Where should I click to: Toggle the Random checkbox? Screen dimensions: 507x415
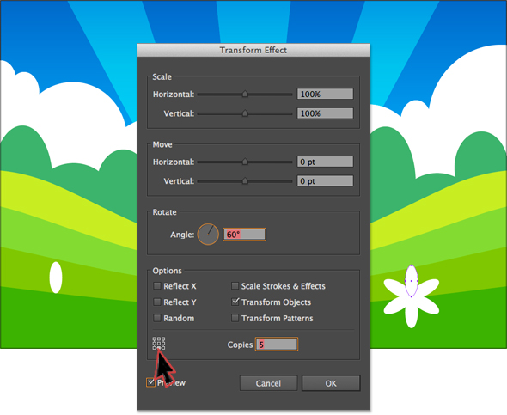click(157, 318)
